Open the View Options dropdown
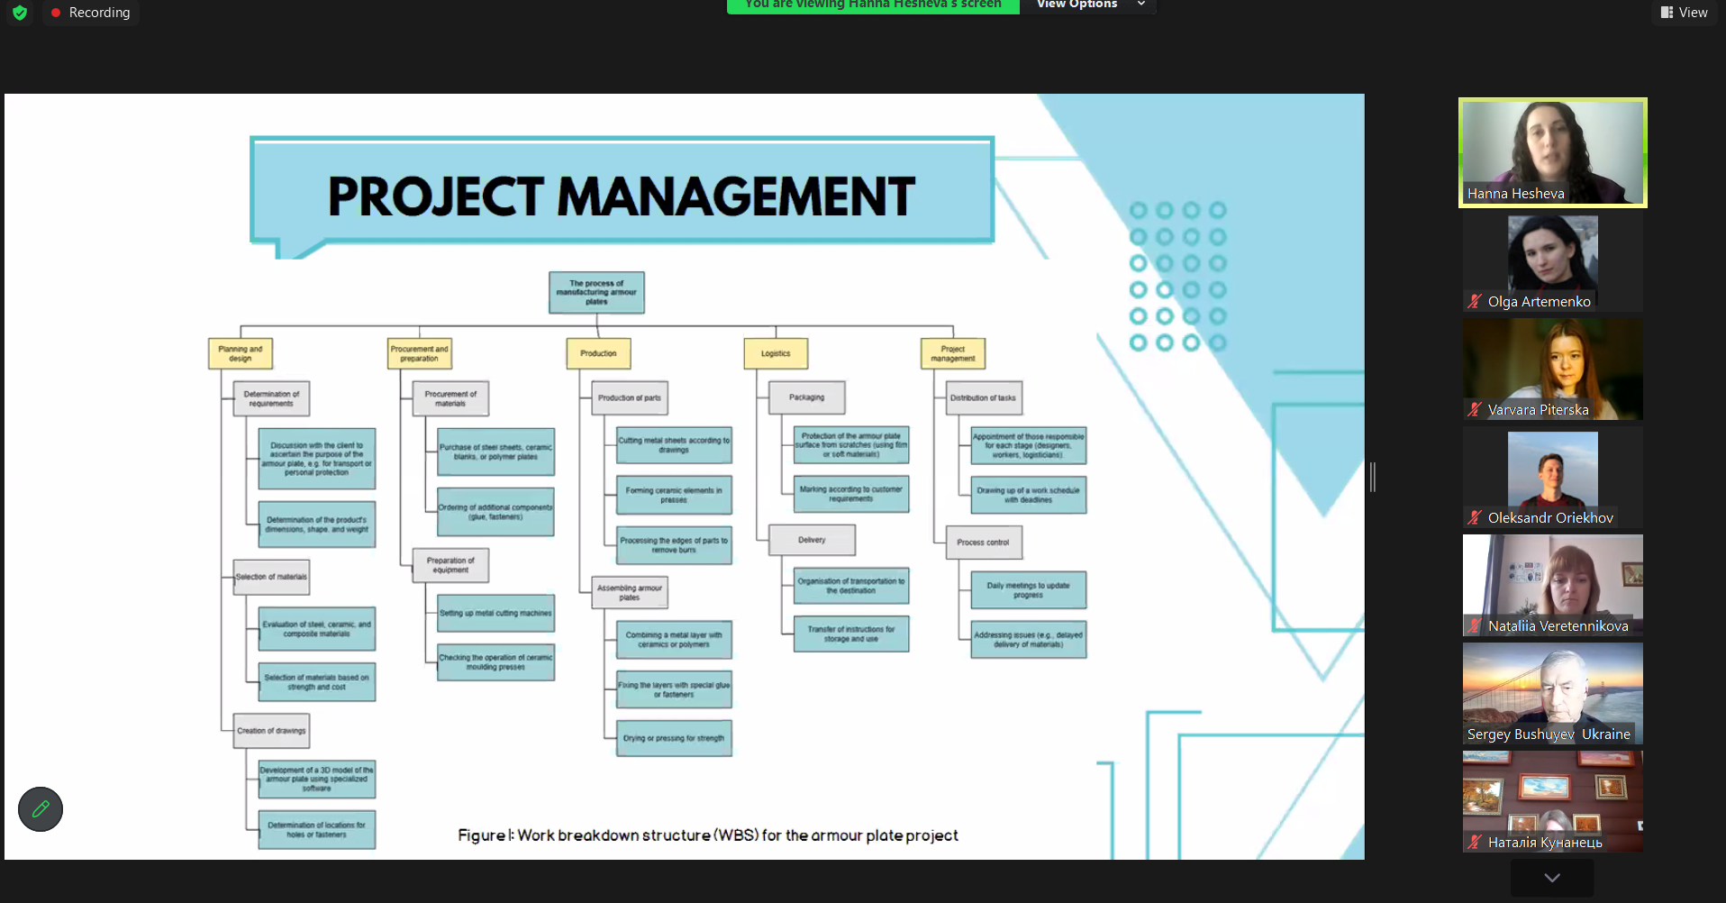The width and height of the screenshot is (1726, 903). [1090, 5]
